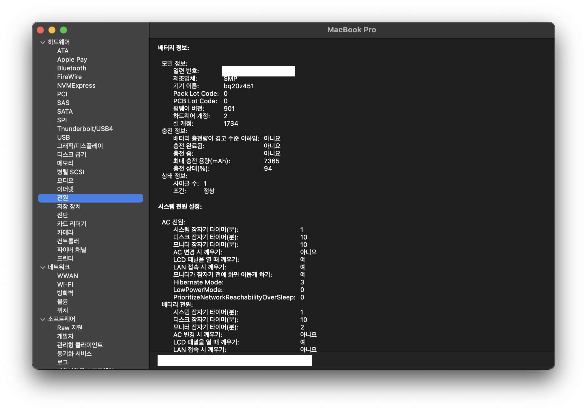Select 볼륨 under 네트워크
The height and width of the screenshot is (412, 587).
(62, 302)
